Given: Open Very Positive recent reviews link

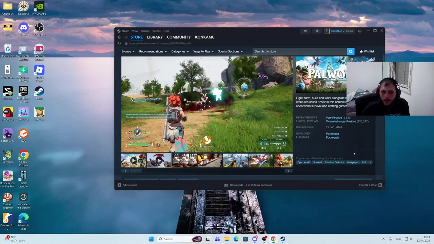Looking at the screenshot, I should point(334,118).
